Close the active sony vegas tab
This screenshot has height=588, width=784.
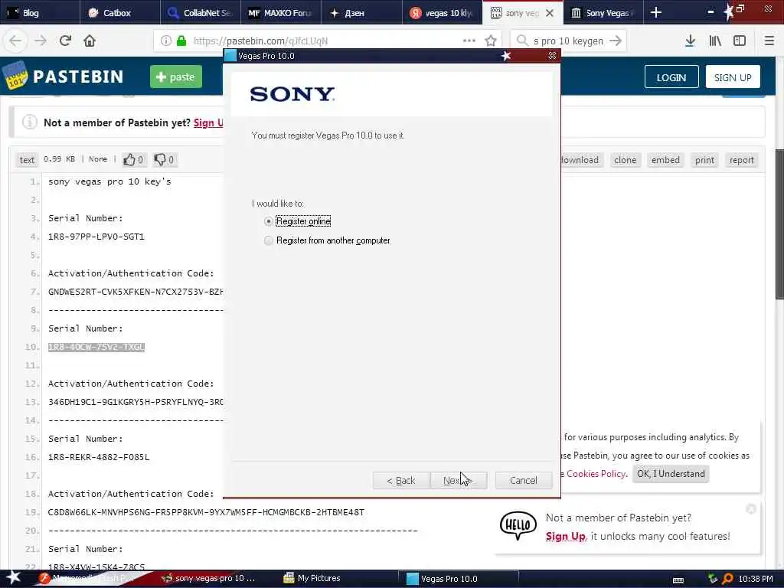[550, 13]
